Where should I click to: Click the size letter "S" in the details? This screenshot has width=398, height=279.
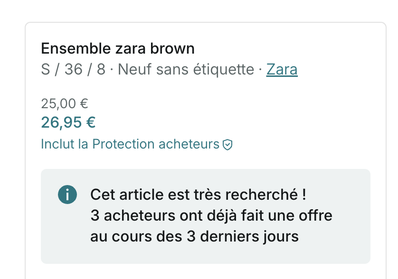(46, 70)
